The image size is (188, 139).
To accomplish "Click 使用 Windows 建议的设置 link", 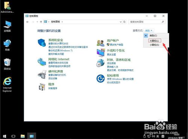I will [120, 79].
